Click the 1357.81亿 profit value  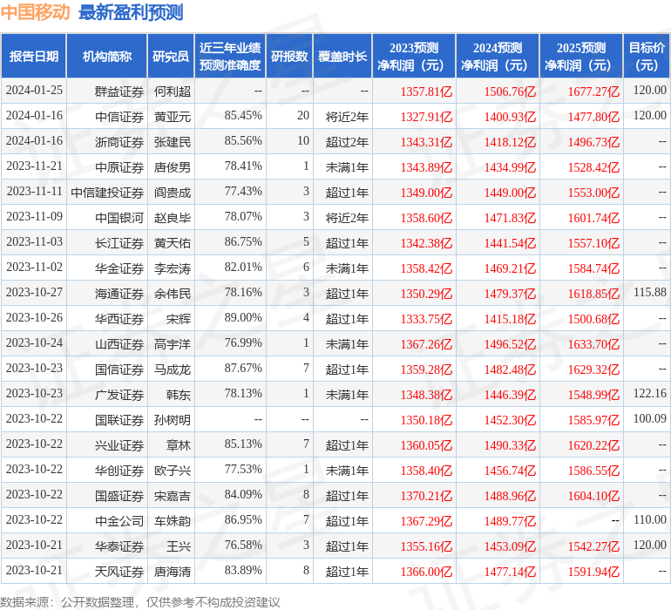point(426,91)
